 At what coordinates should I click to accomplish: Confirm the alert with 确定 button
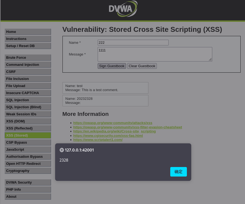point(178,172)
